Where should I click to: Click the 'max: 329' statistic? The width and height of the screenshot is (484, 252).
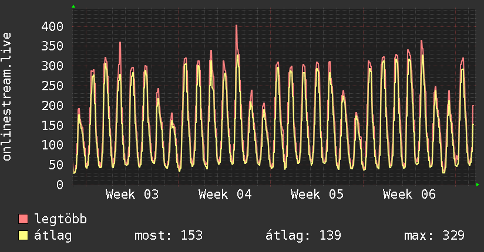pyautogui.click(x=434, y=236)
